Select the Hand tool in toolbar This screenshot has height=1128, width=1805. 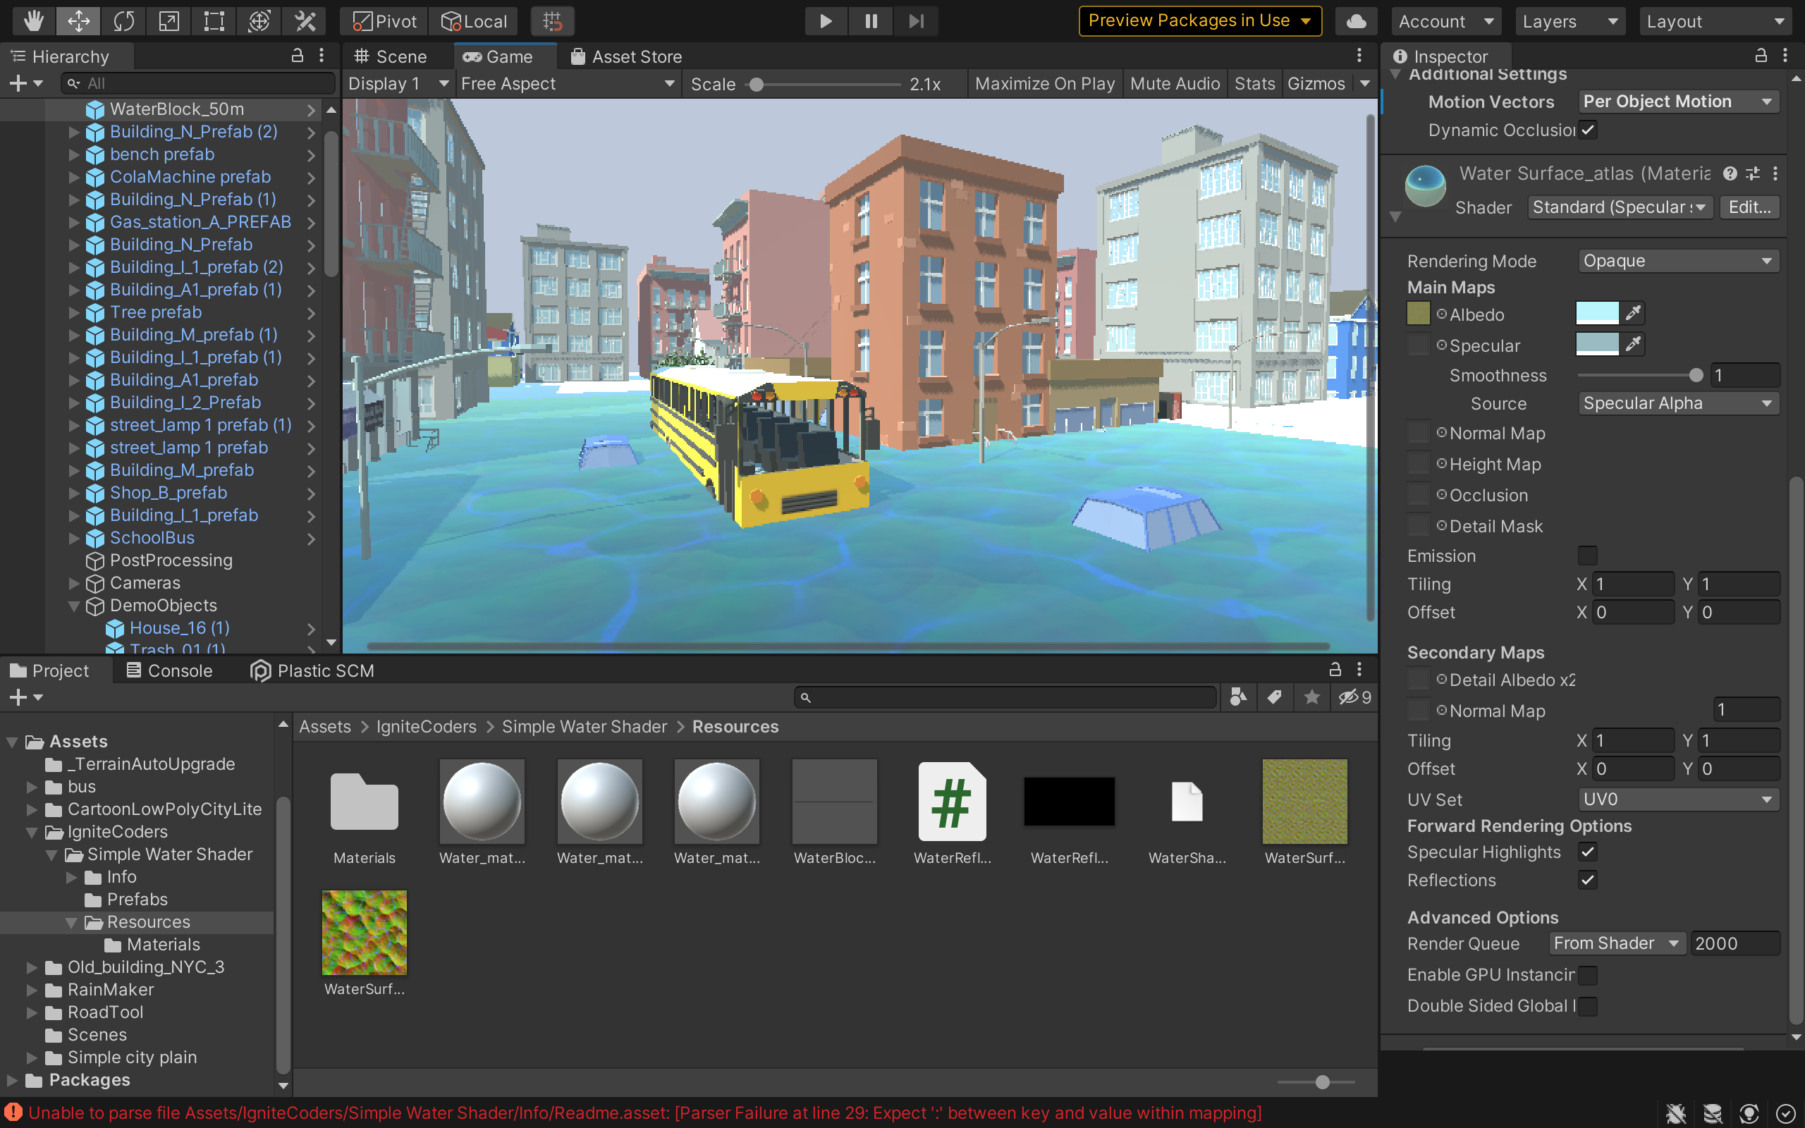pyautogui.click(x=33, y=21)
